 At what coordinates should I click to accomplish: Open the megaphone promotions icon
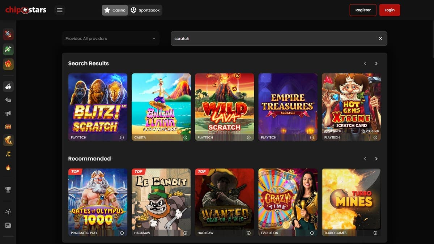tap(8, 113)
